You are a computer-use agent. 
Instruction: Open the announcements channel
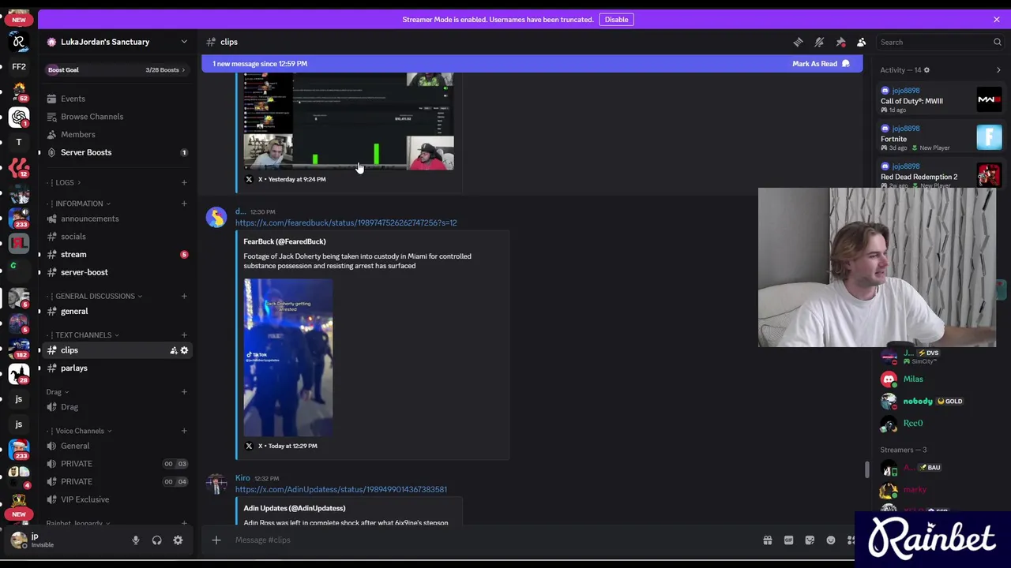[x=118, y=219]
